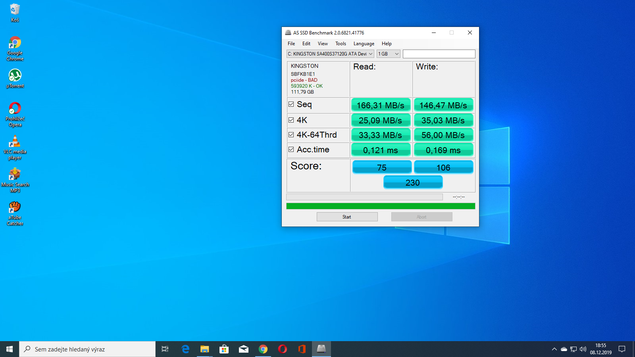Screen dimensions: 635x357
Task: Click the total score 230 bar
Action: [x=413, y=182]
